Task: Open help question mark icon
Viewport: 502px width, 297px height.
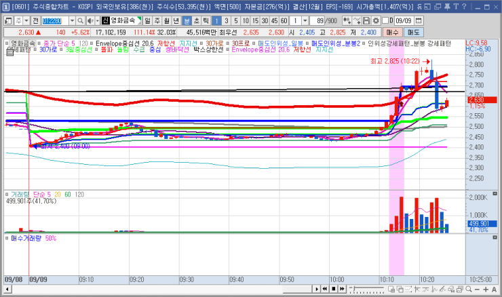Action: coord(464,7)
